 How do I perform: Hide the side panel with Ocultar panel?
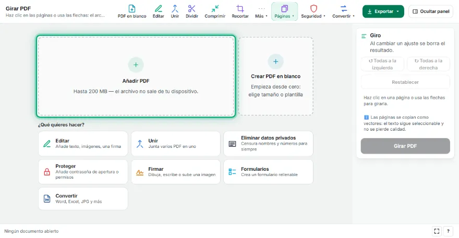click(x=431, y=11)
